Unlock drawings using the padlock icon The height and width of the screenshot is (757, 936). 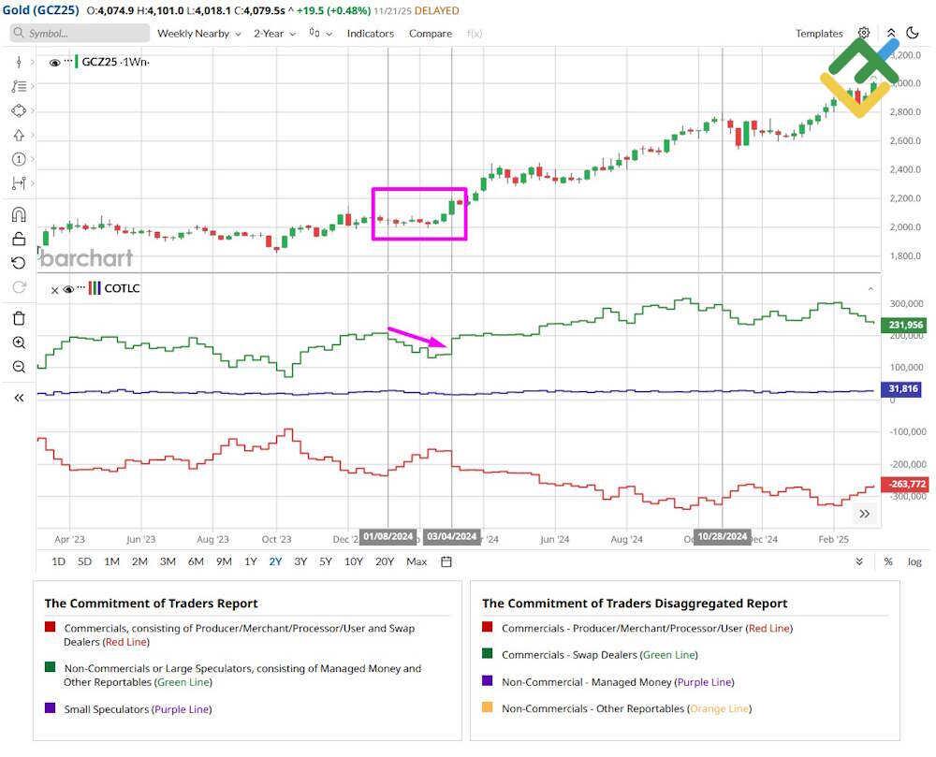pos(18,239)
